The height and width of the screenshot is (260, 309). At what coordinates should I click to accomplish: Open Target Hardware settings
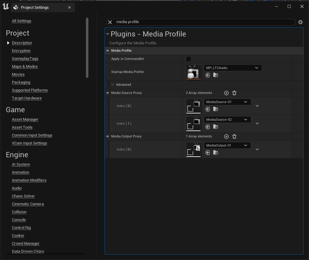27,98
